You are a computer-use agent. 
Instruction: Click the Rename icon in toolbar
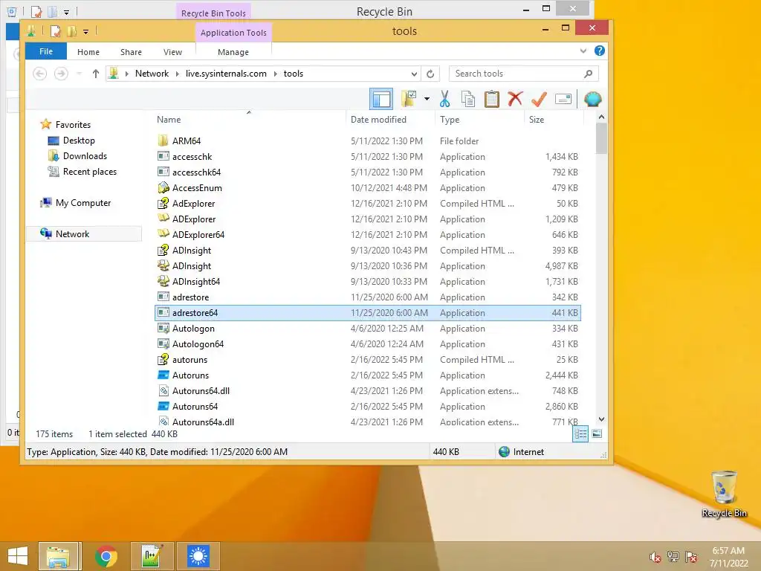563,99
